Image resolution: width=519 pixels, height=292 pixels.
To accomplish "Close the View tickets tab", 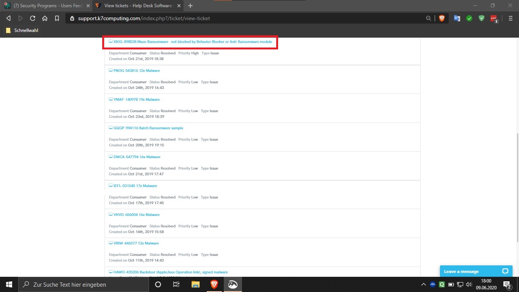I will [179, 6].
